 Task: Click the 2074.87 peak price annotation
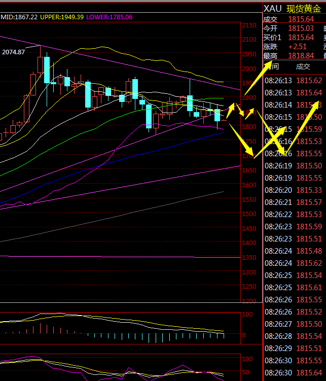coord(14,52)
